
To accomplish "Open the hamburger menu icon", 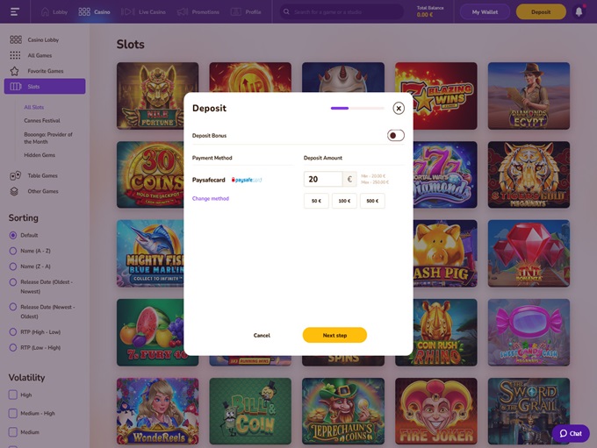I will pyautogui.click(x=14, y=12).
